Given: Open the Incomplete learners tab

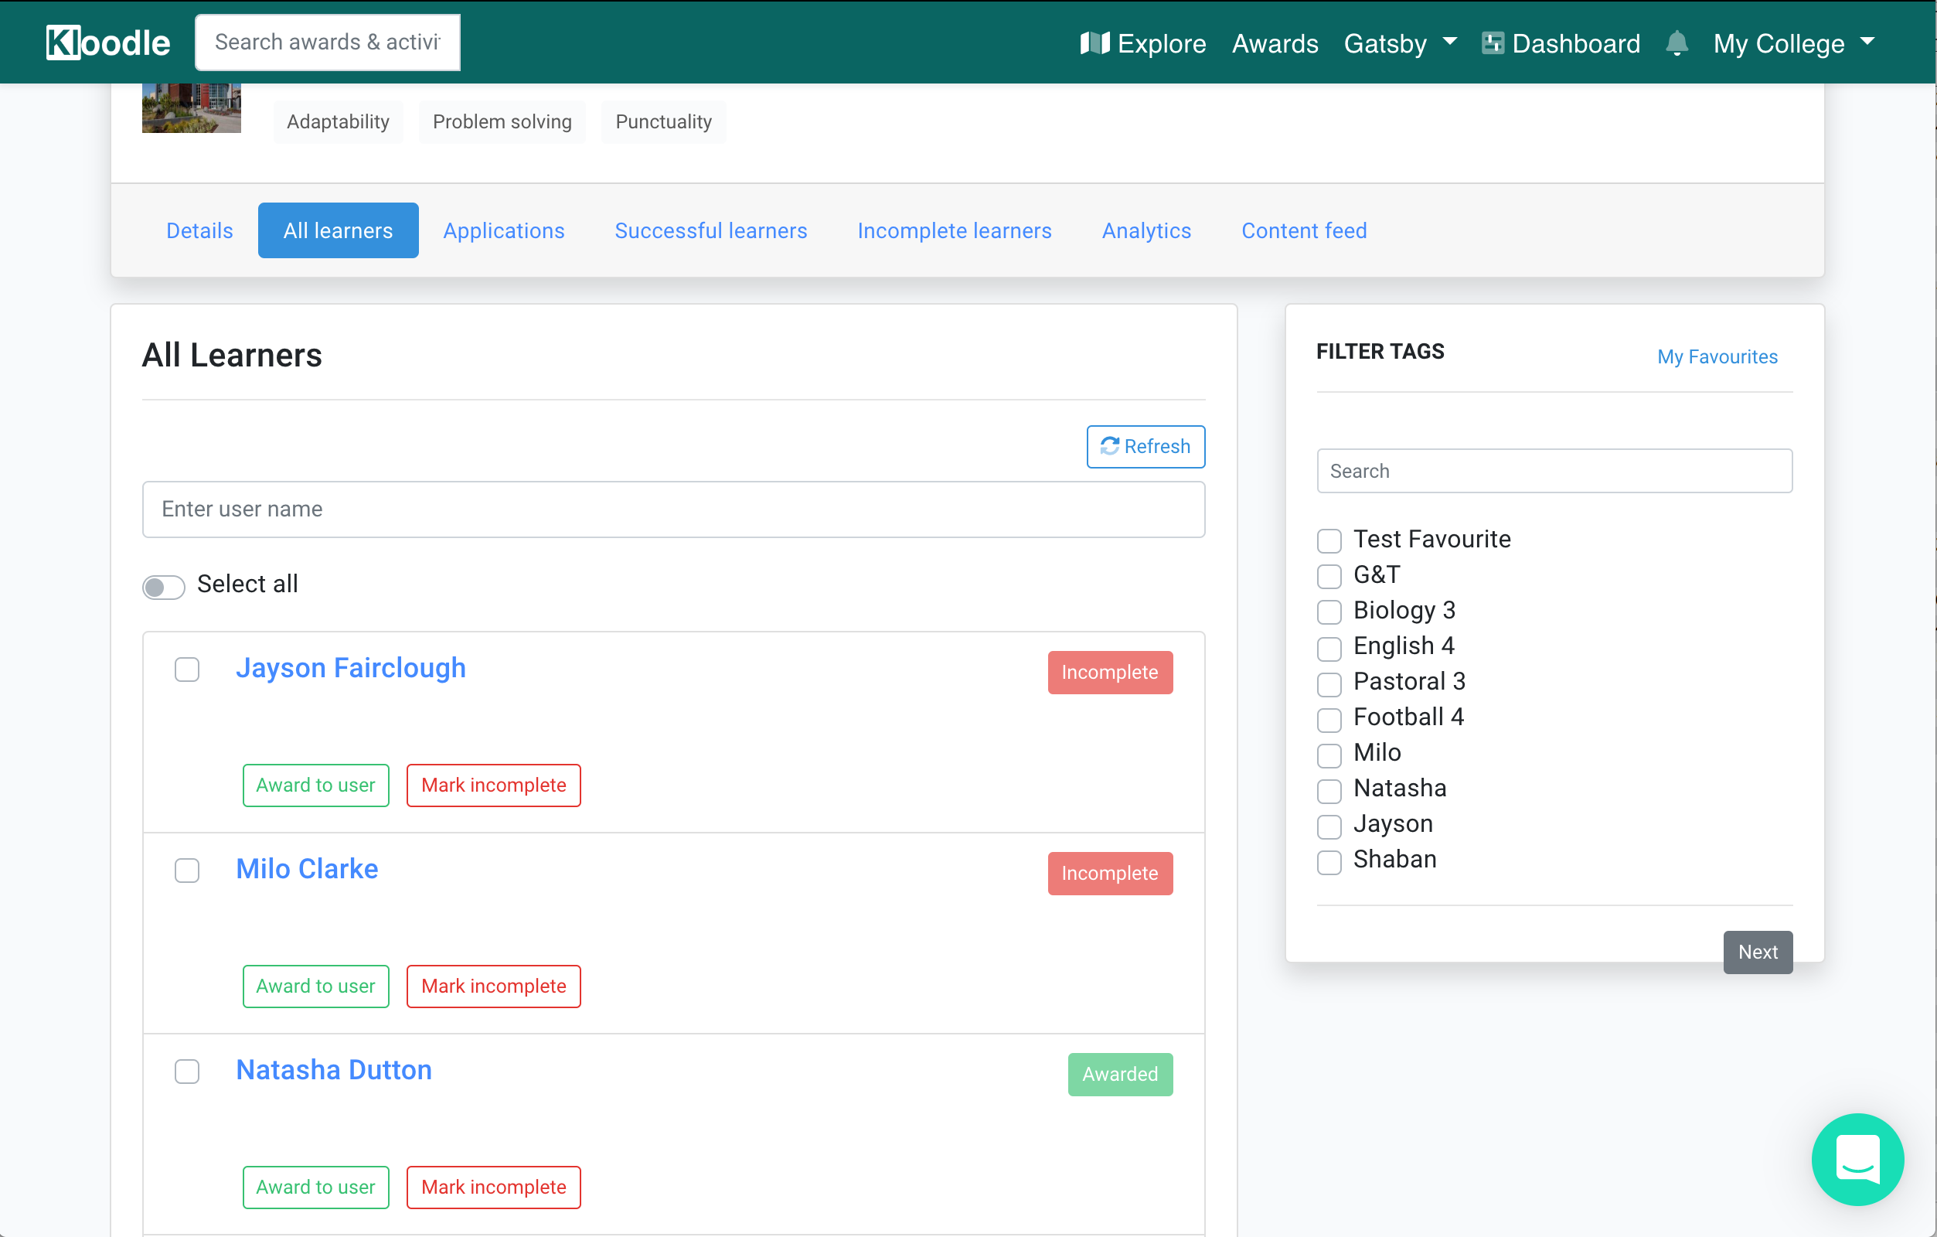Looking at the screenshot, I should pyautogui.click(x=954, y=230).
